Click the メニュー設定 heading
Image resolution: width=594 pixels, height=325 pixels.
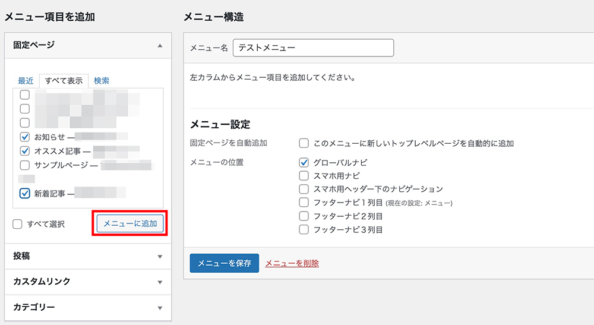[220, 124]
